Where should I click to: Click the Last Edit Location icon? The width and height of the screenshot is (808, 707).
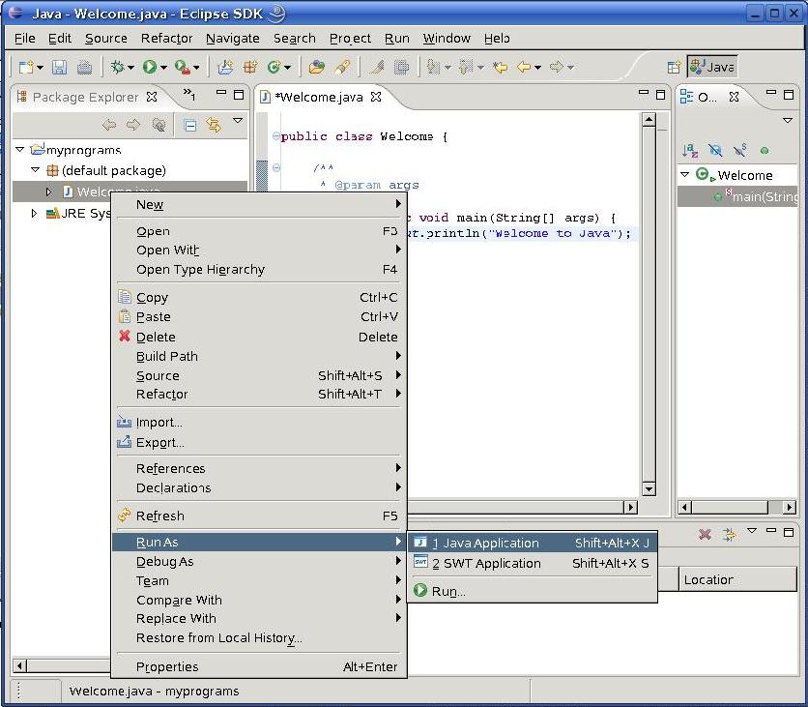(x=500, y=67)
